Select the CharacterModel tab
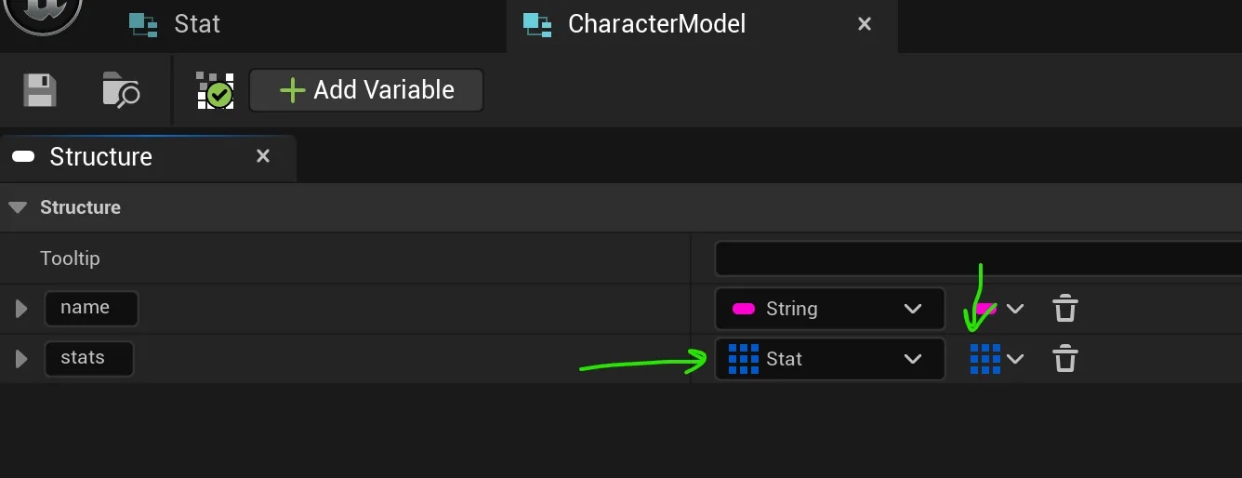Viewport: 1242px width, 478px height. pos(655,24)
